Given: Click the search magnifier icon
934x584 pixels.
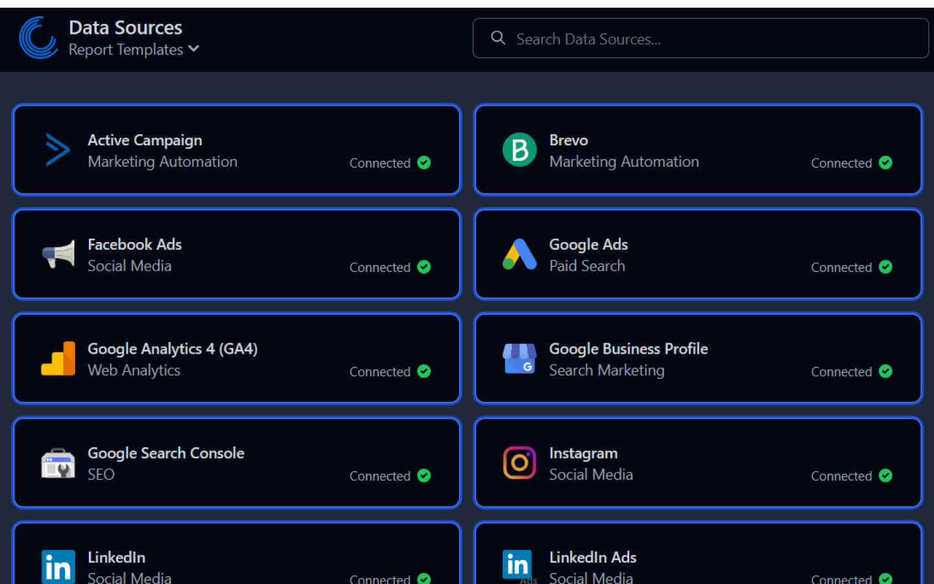Looking at the screenshot, I should pos(497,38).
